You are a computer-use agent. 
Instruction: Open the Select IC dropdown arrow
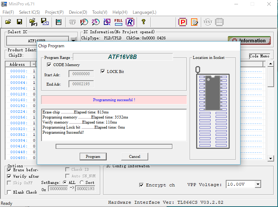[73, 40]
